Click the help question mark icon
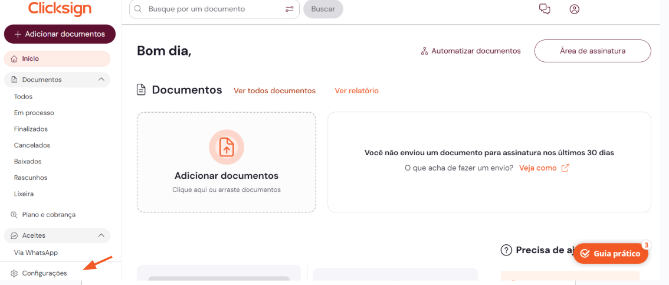The height and width of the screenshot is (285, 669). point(506,250)
